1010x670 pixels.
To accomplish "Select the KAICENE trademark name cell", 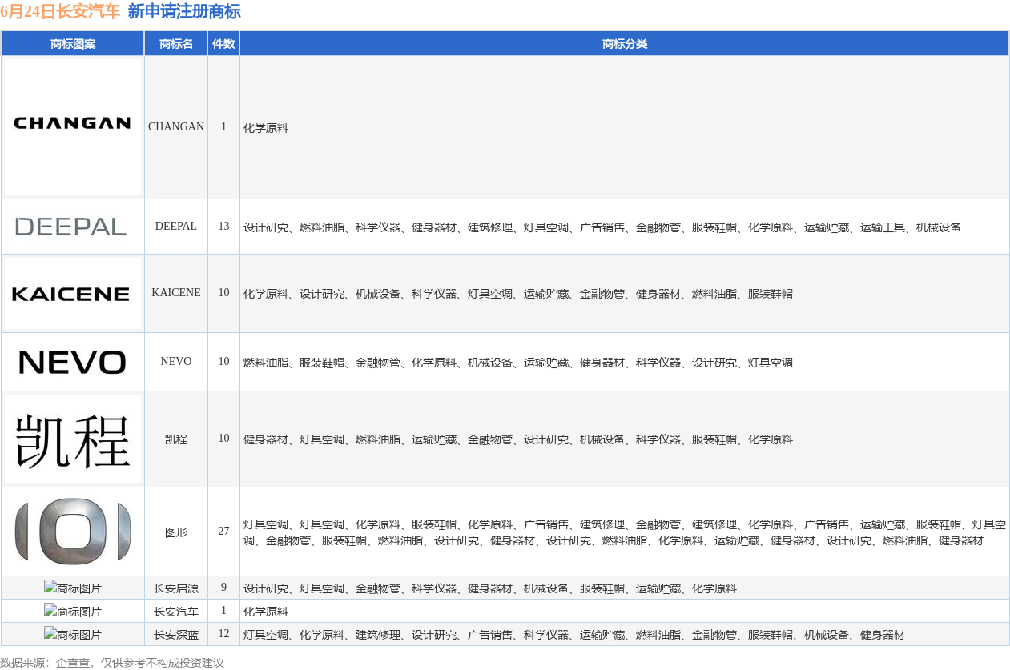I will point(176,293).
